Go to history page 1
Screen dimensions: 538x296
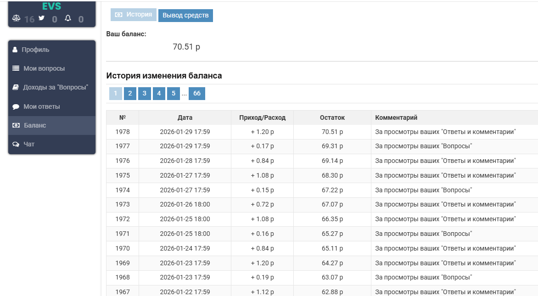[116, 93]
